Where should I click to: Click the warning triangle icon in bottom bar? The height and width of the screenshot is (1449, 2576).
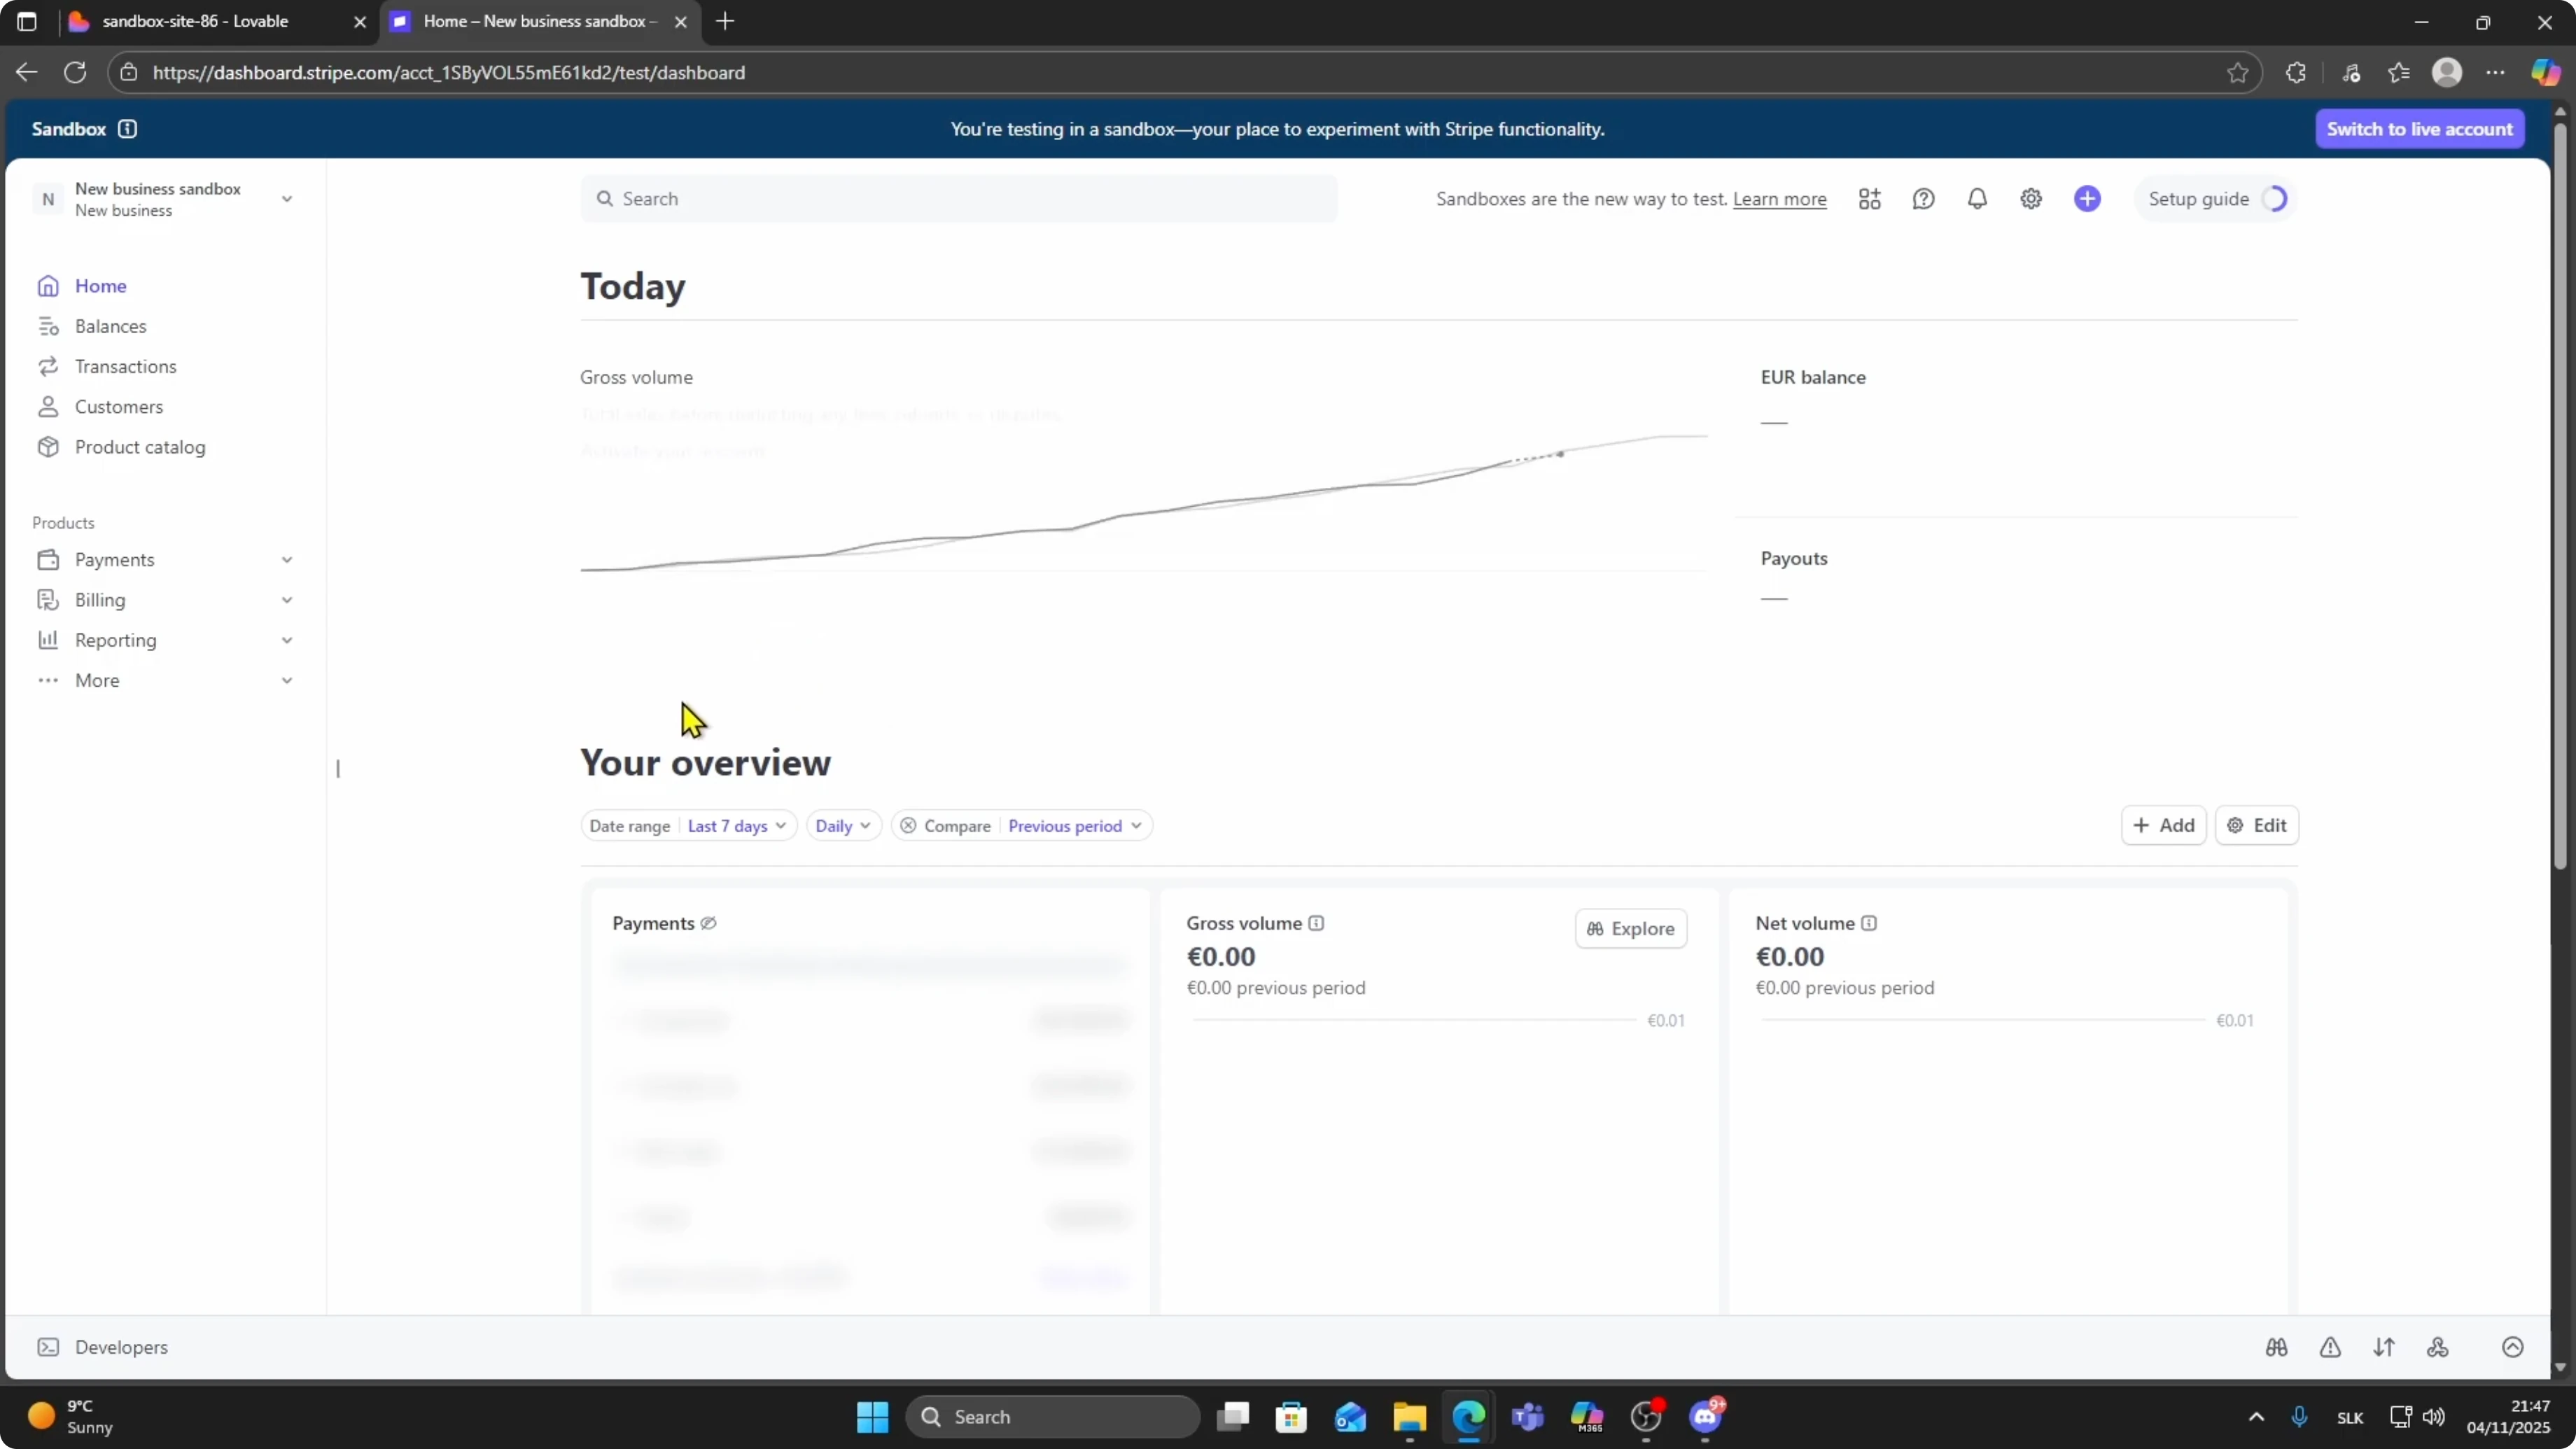pos(2330,1348)
